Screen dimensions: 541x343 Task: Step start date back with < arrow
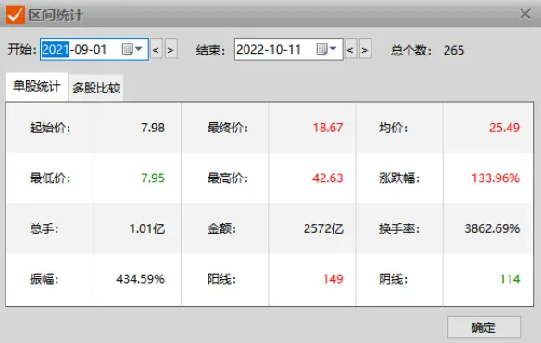(x=157, y=50)
